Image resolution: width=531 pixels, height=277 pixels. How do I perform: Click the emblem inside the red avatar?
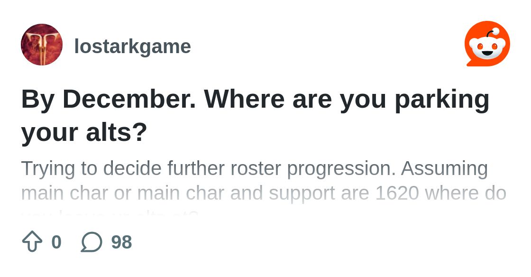coord(41,46)
